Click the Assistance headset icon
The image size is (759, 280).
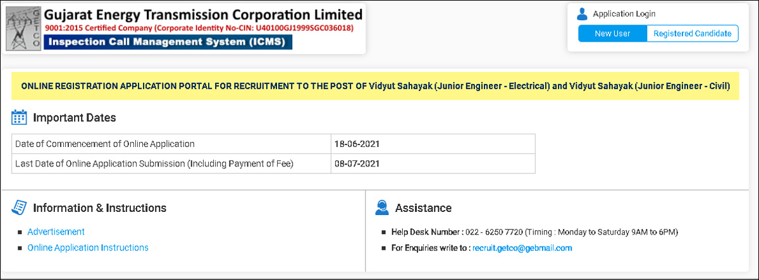point(381,207)
